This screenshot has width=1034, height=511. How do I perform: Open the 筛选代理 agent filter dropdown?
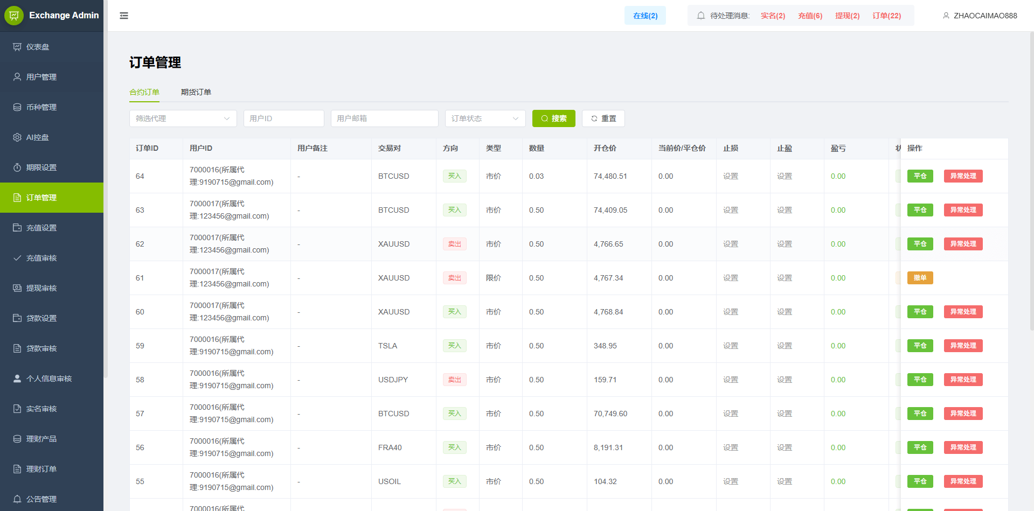[x=183, y=118]
